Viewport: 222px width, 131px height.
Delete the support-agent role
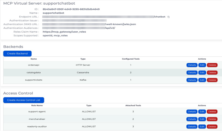tap(212, 112)
